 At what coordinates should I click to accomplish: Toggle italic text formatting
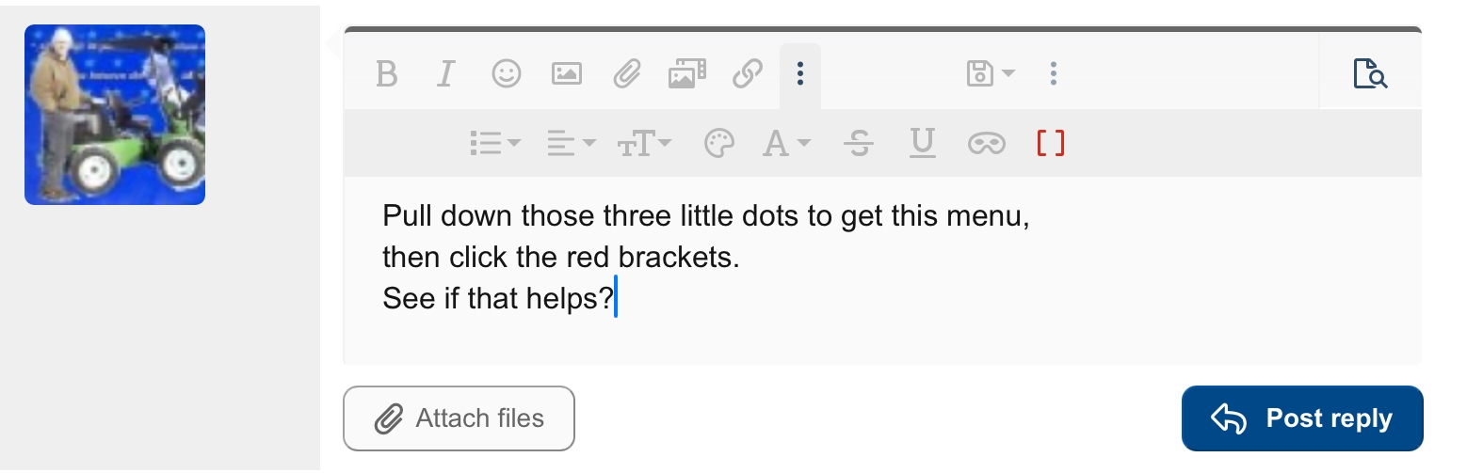point(445,73)
